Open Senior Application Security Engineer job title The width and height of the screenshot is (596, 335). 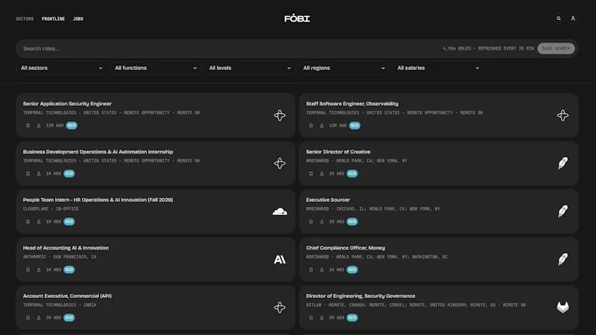[x=67, y=103]
